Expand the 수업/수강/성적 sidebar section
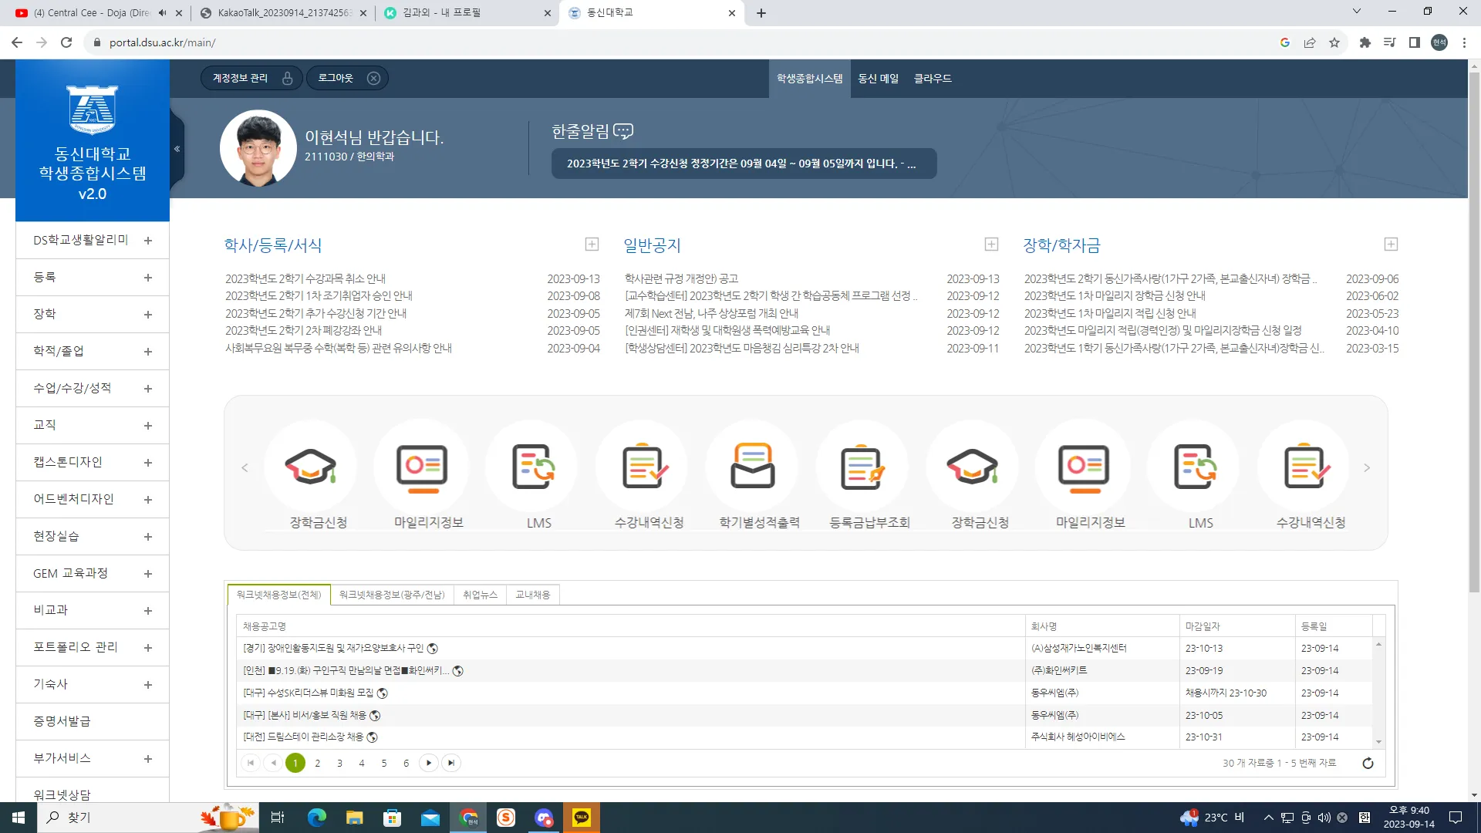This screenshot has height=833, width=1481. [x=92, y=388]
